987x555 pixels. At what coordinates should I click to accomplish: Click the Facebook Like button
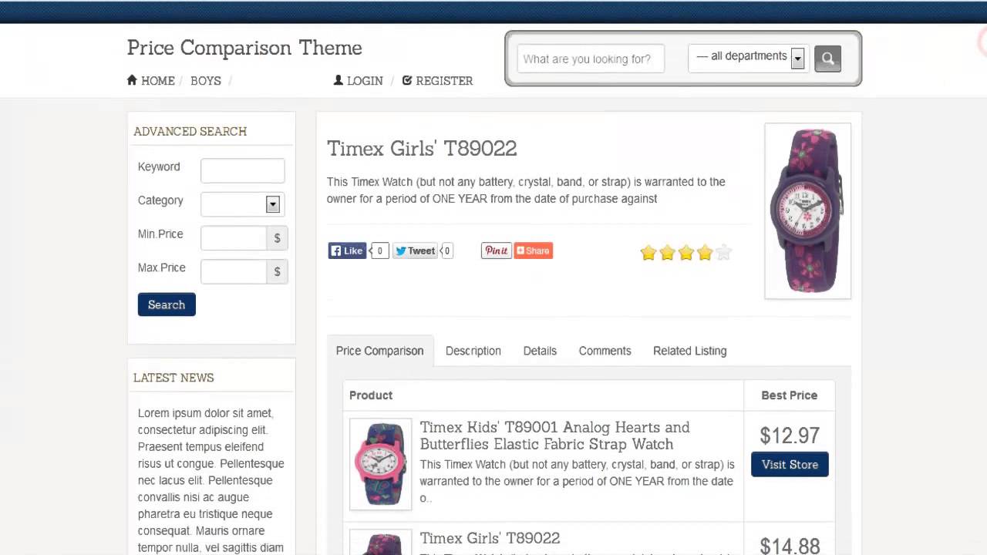pyautogui.click(x=347, y=251)
